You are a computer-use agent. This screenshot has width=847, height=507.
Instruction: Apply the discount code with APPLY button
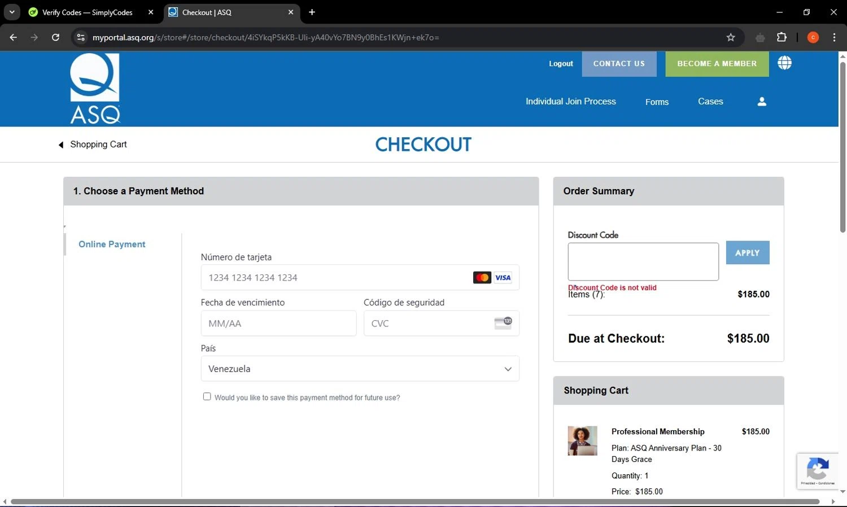point(748,253)
